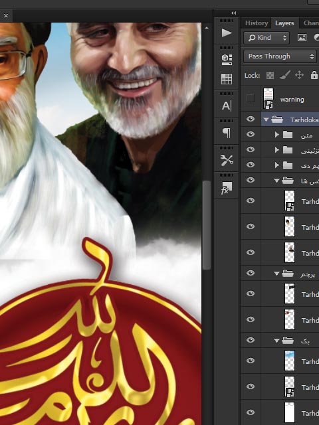The width and height of the screenshot is (319, 425).
Task: Open the Actions panel play icon
Action: coord(227,33)
